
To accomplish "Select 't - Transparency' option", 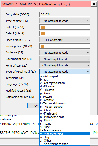I will pyautogui.click(x=65, y=130).
